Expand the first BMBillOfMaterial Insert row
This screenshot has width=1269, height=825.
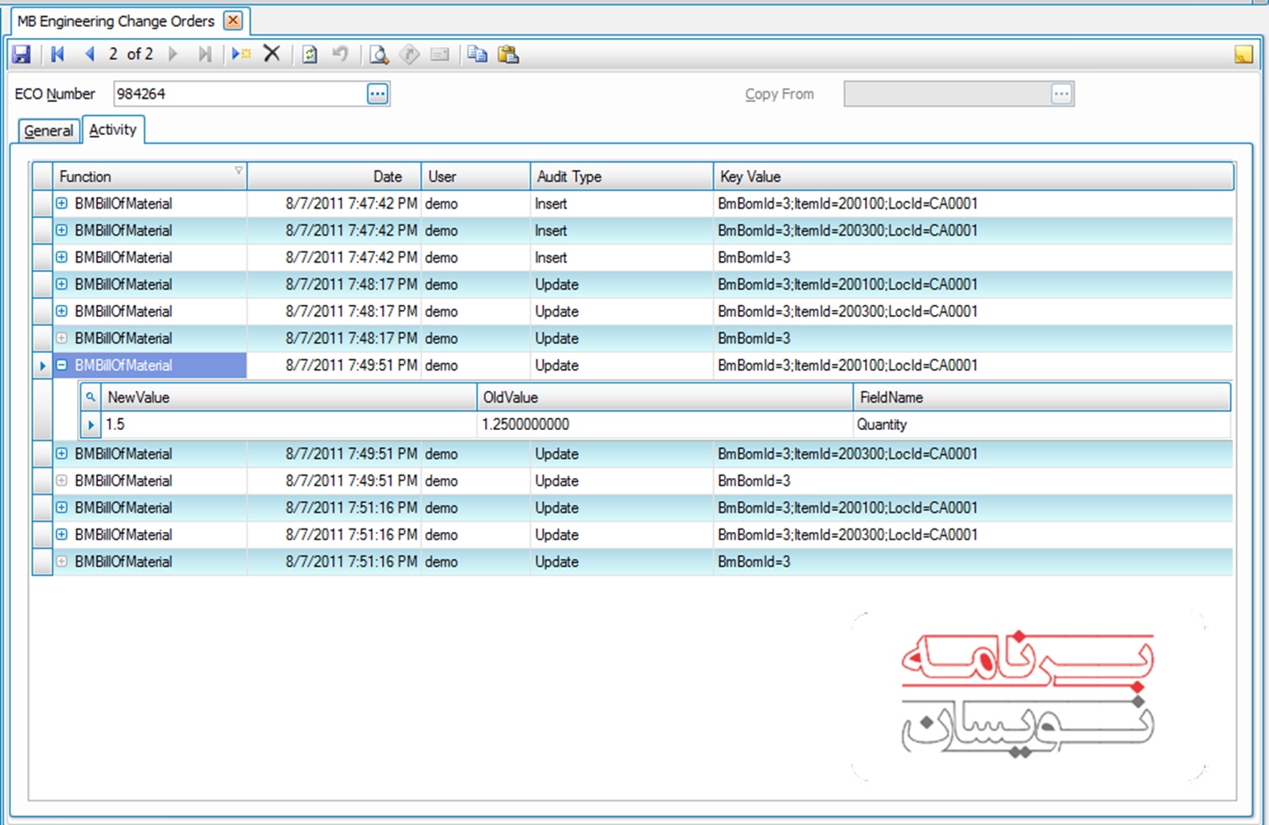coord(62,204)
